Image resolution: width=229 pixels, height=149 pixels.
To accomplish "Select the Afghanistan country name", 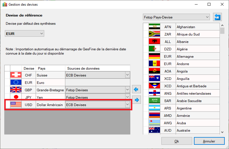I will tap(198, 27).
